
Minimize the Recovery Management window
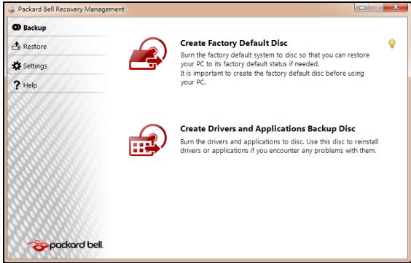tap(362, 7)
